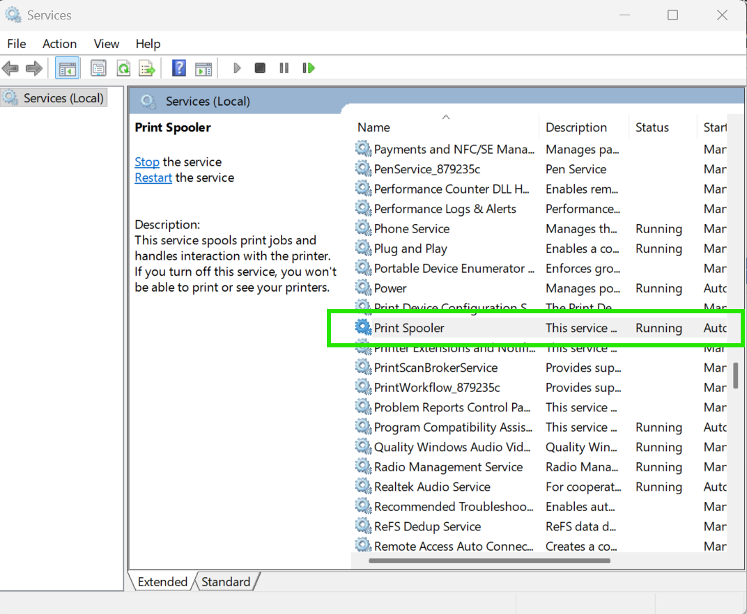Viewport: 747px width, 614px height.
Task: Click the Refresh toolbar icon
Action: point(123,68)
